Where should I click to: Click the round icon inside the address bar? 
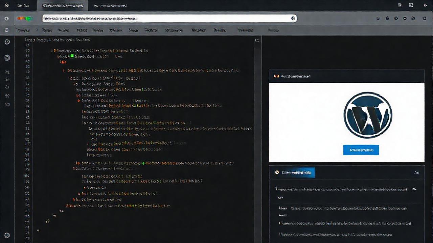[293, 19]
